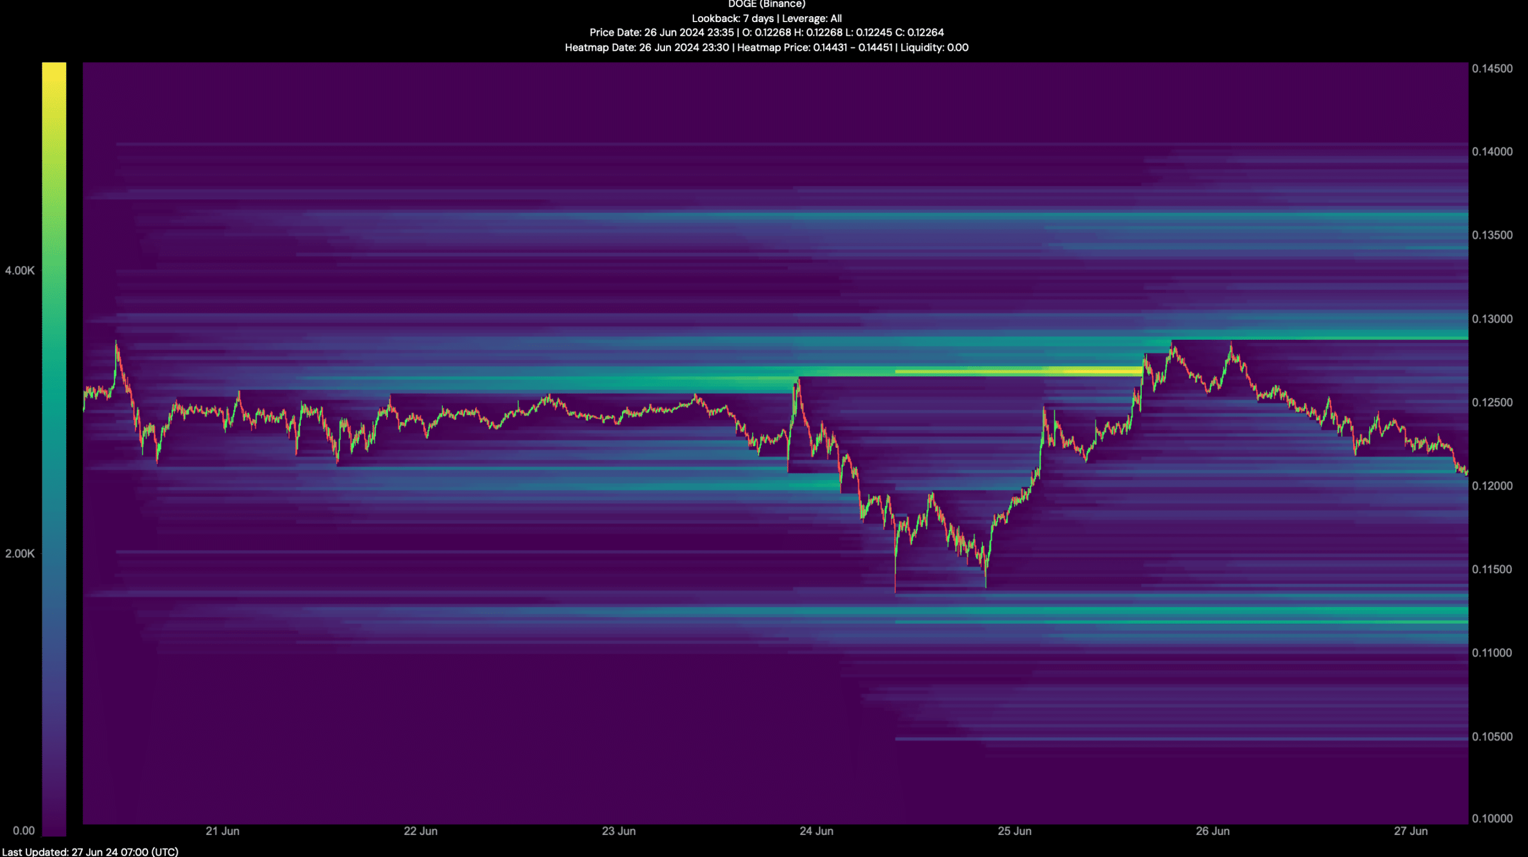Click the 0.13000 price axis label
The width and height of the screenshot is (1528, 857).
click(x=1492, y=319)
